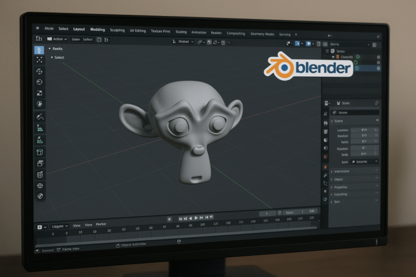
Task: Click the Blender logo icon in menu bar
Action: 38,28
